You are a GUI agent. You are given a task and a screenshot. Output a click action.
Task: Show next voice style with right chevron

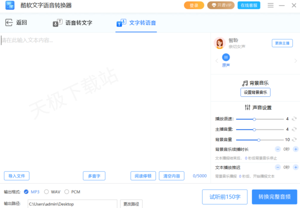point(295,61)
